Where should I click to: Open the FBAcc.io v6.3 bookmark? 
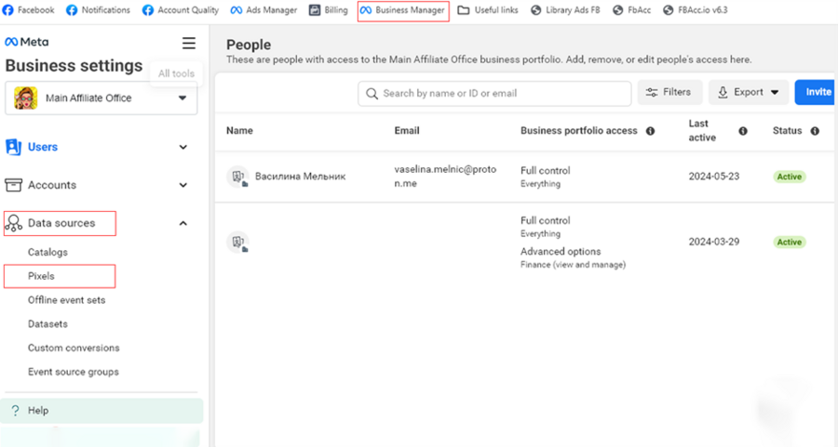point(696,10)
